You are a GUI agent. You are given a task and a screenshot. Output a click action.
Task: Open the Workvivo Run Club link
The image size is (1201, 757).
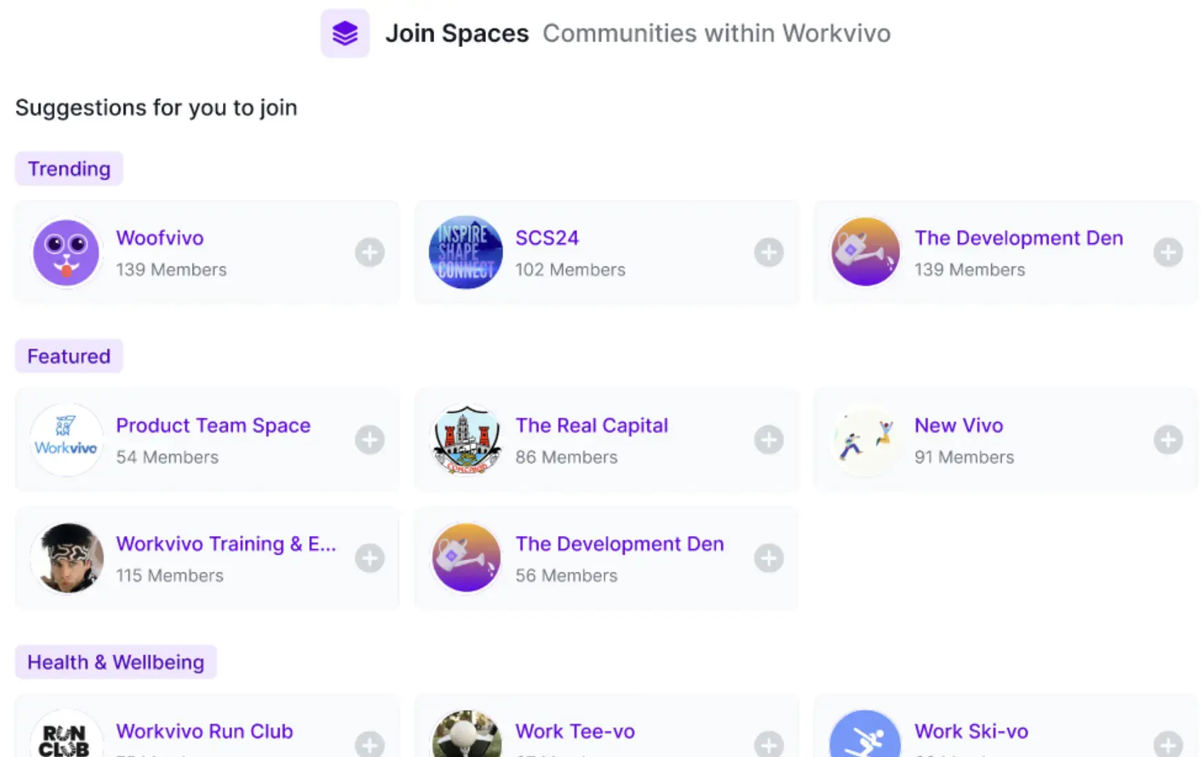[x=204, y=731]
